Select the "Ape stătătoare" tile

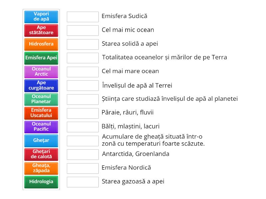pos(41,30)
